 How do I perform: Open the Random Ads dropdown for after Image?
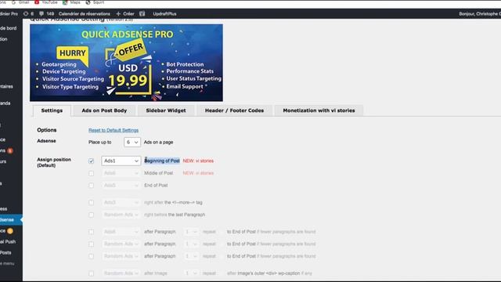pos(121,273)
